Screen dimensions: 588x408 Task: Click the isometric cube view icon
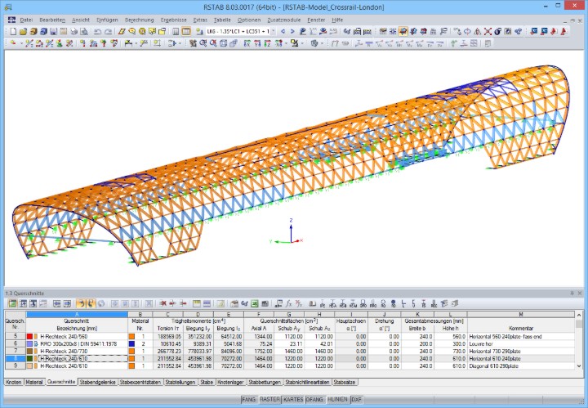223,43
